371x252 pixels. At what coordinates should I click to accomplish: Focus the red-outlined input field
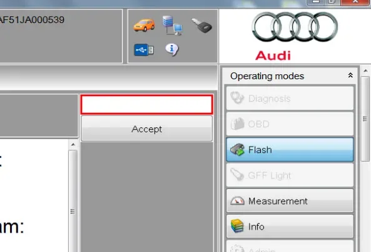coord(146,104)
